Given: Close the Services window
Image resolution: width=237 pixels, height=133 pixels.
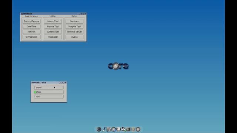Looking at the screenshot, I should 66,82.
